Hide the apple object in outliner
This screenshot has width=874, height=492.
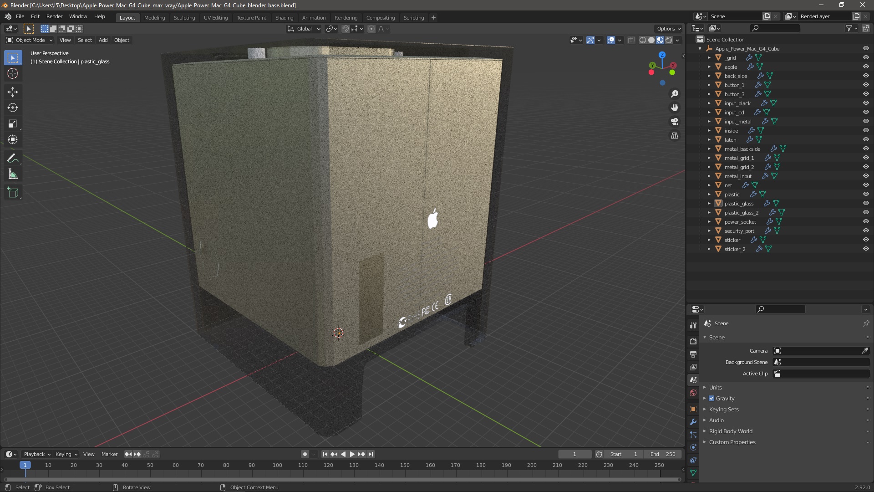click(866, 67)
